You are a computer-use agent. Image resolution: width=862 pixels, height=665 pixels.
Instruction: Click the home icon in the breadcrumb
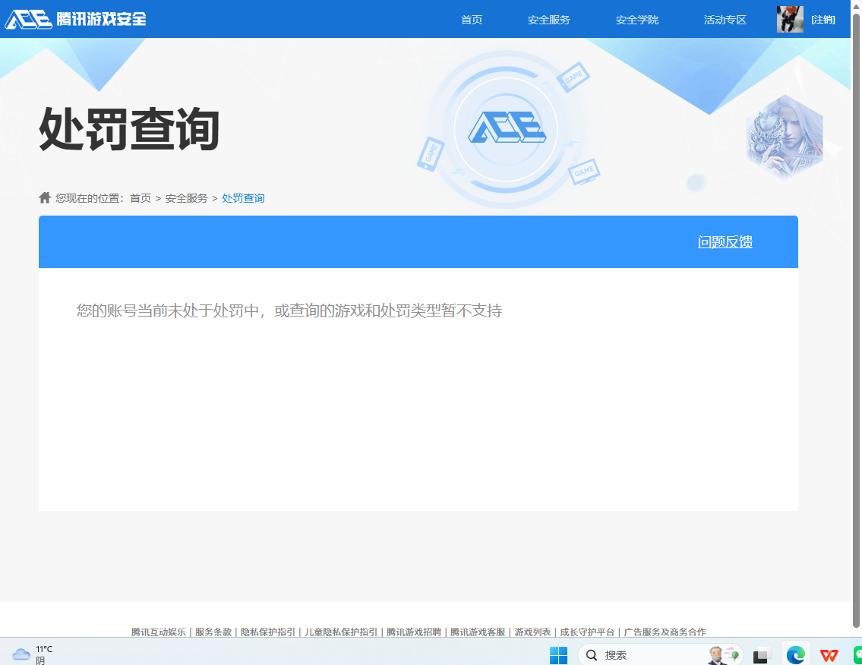44,197
